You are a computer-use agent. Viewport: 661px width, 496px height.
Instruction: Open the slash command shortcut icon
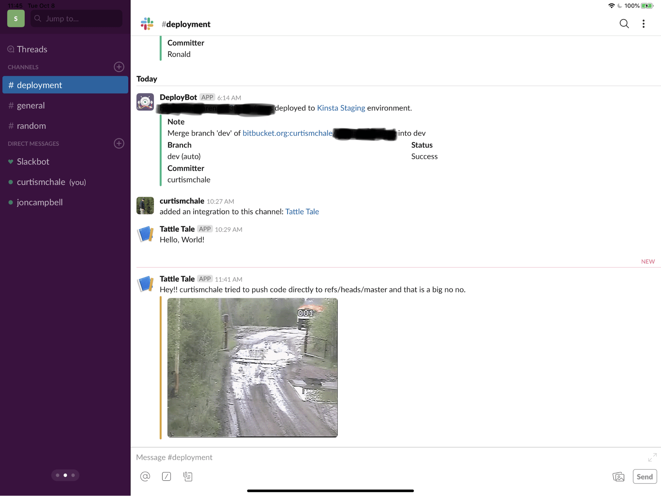pyautogui.click(x=166, y=476)
